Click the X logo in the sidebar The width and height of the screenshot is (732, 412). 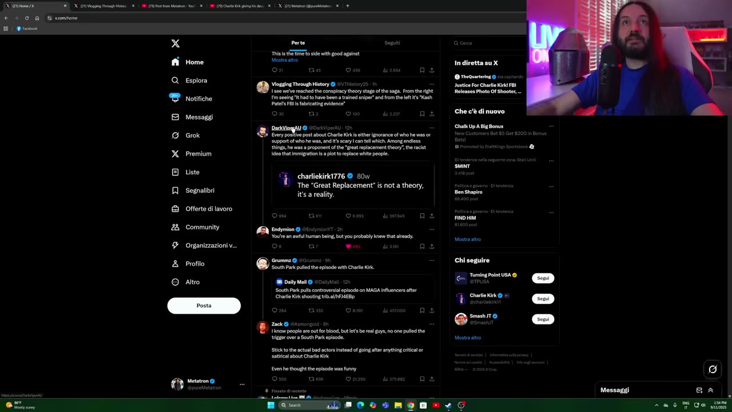click(176, 43)
